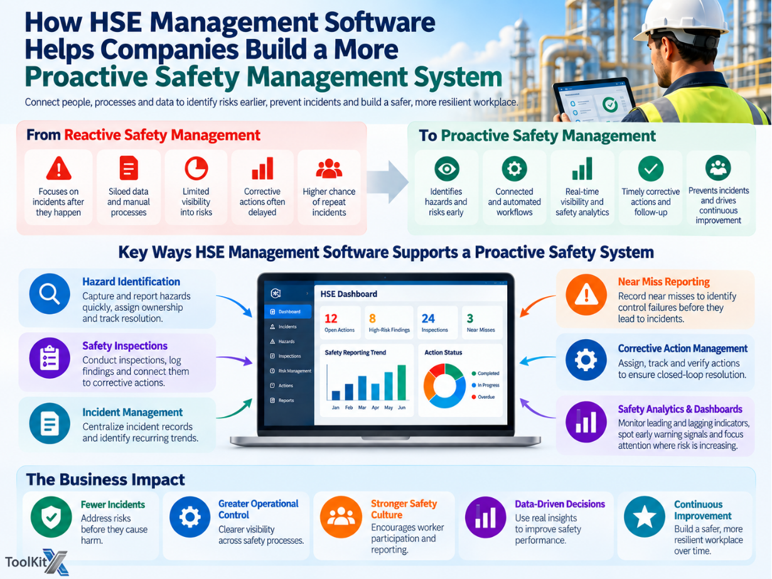Click the green gear icon for Connected workflows
772x579 pixels.
(514, 168)
